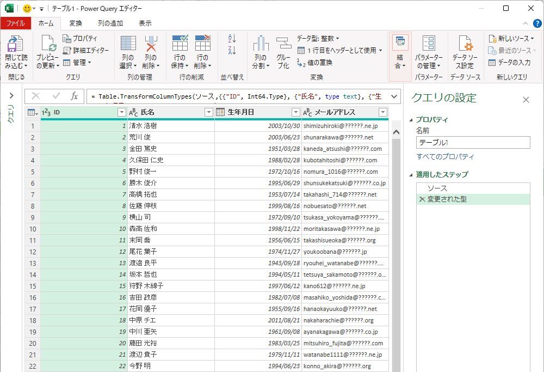The height and width of the screenshot is (372, 544).
Task: Click Replace Values (値の置換)
Action: 314,63
